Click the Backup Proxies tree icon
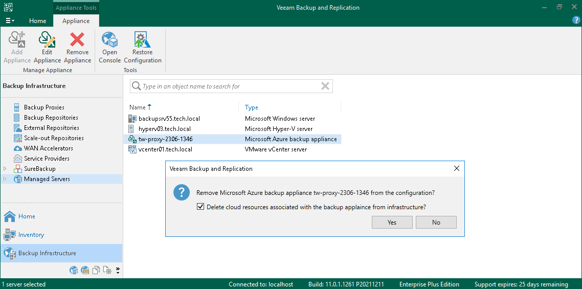 (x=17, y=107)
